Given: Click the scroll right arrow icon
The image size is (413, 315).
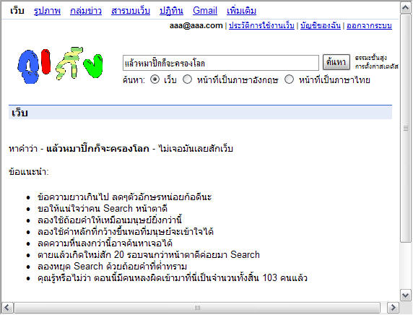Looking at the screenshot, I should click(x=393, y=308).
